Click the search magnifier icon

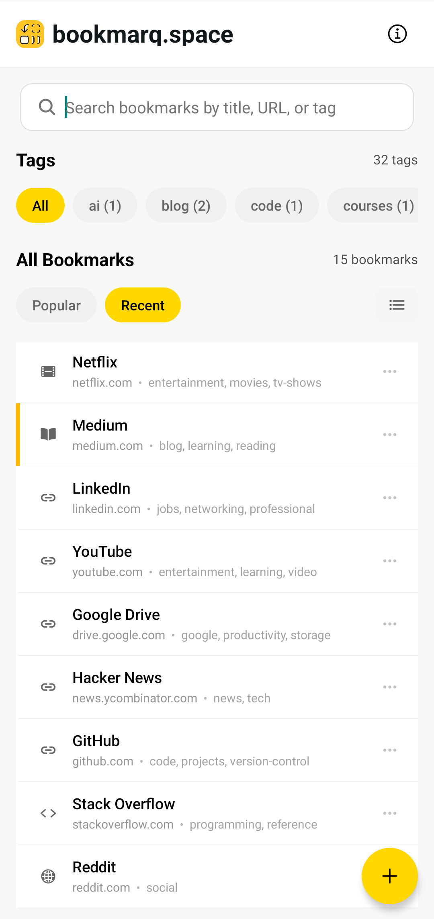pyautogui.click(x=47, y=107)
